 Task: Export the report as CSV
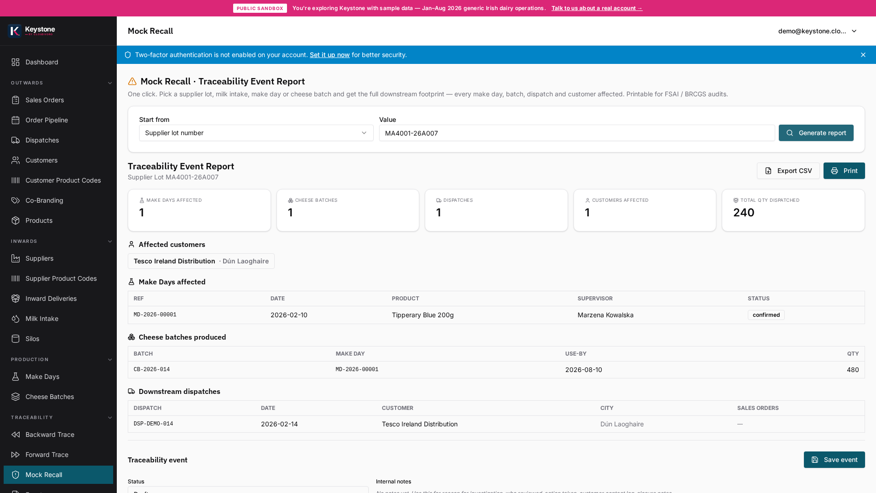788,171
